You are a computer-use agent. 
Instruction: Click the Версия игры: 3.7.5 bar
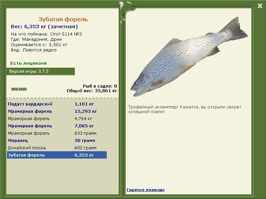(41, 71)
